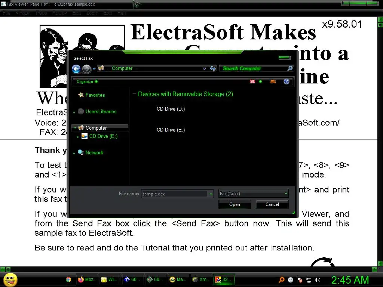Click CD Drive (E:) tree icon
Screen dimensions: 383x287
[85, 136]
